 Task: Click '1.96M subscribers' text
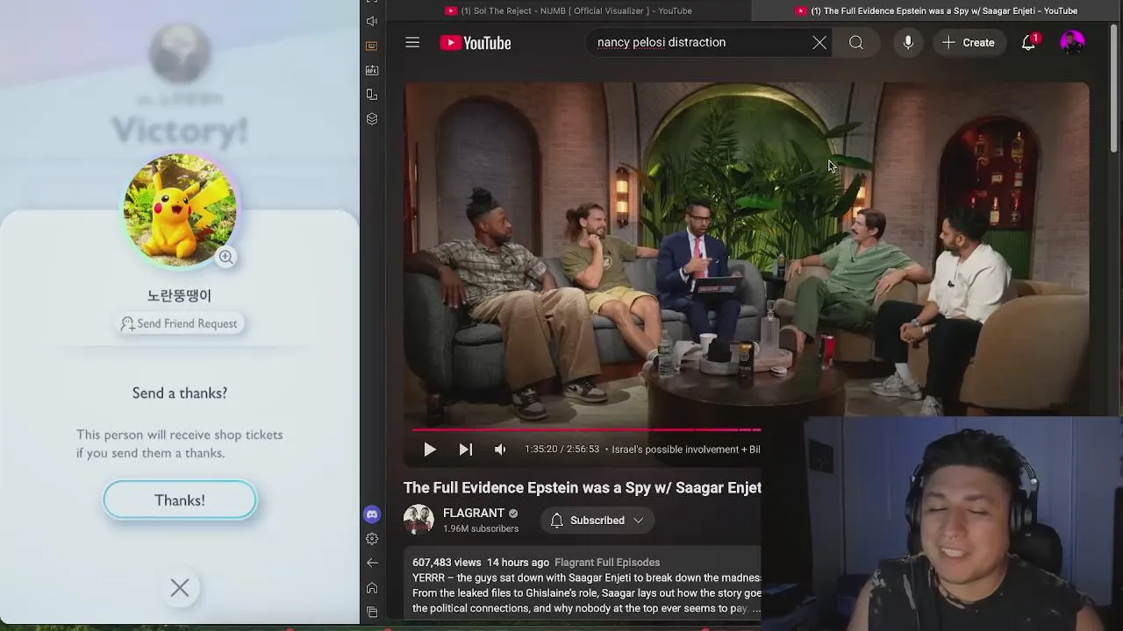[481, 529]
